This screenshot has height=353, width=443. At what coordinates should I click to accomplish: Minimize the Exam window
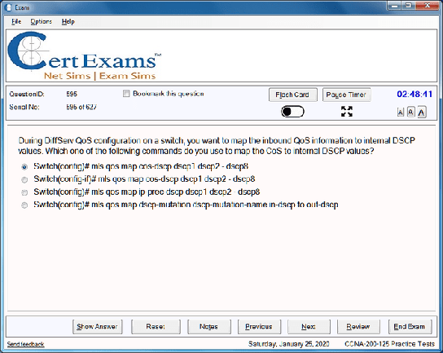395,6
